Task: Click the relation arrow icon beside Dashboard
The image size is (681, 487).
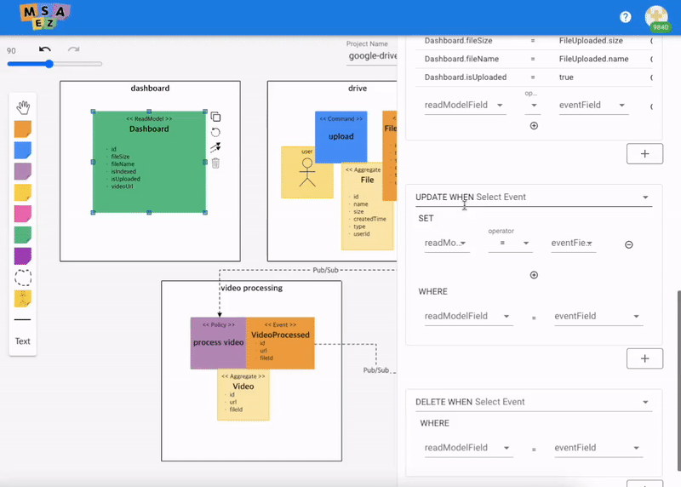Action: [215, 148]
